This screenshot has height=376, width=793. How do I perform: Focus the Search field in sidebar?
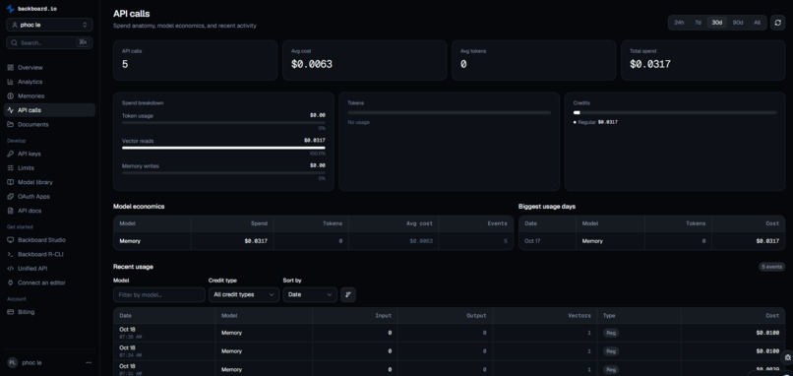click(x=49, y=42)
